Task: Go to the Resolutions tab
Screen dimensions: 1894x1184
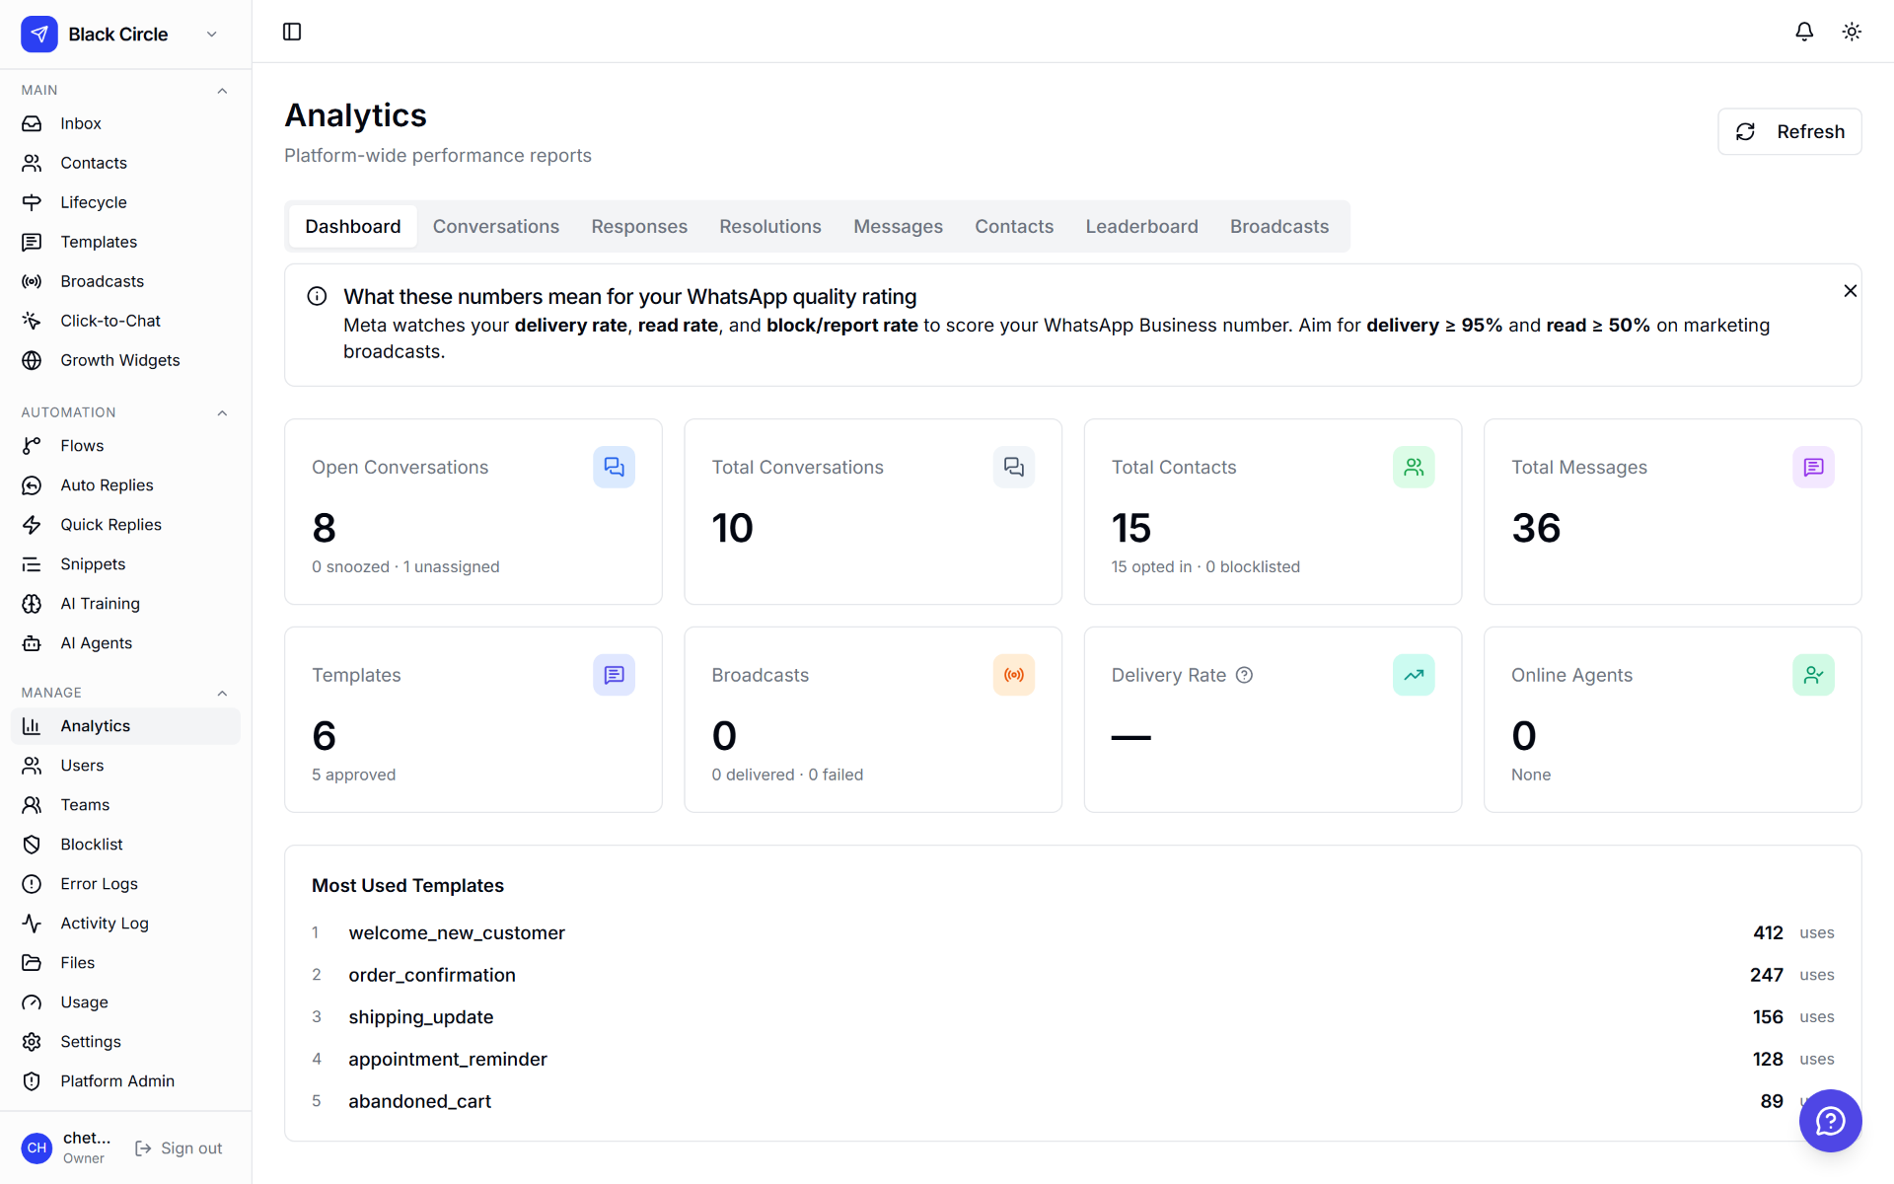Action: coord(770,227)
